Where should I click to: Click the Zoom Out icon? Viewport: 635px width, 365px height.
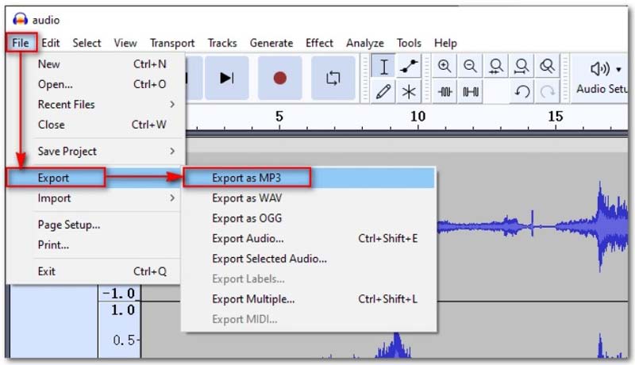470,66
